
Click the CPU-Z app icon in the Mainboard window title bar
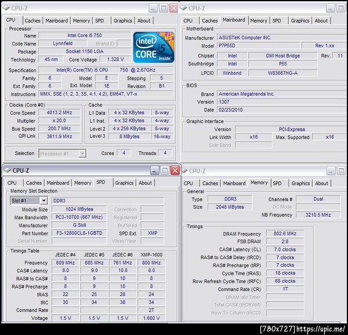click(183, 8)
